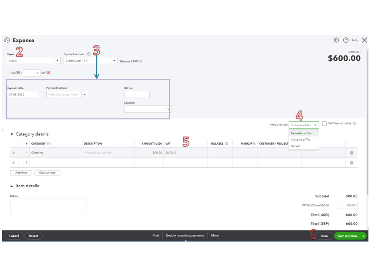The width and height of the screenshot is (370, 277).
Task: Click the recent transactions clock icon beside Expense
Action: point(7,40)
